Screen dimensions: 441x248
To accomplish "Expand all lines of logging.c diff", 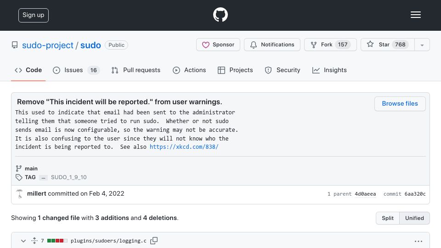I will 34,241.
